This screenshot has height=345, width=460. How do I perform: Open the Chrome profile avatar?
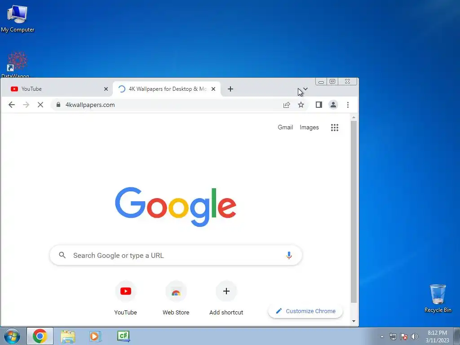[333, 105]
